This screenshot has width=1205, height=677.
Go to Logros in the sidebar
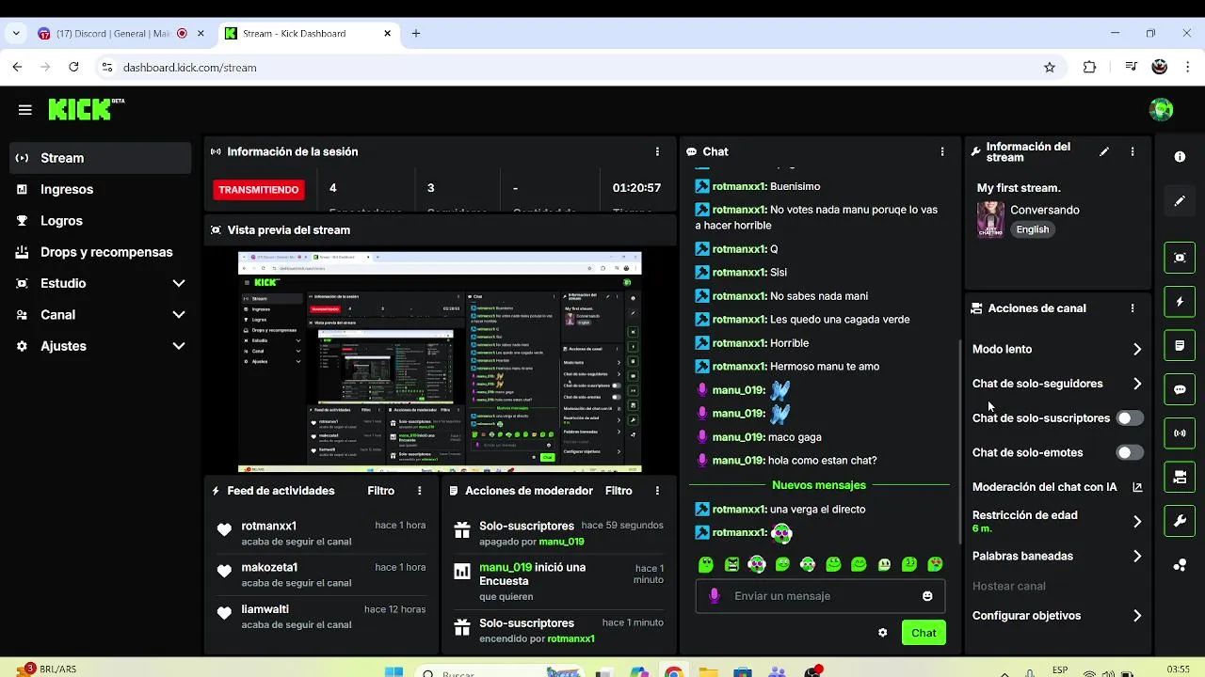point(100,221)
